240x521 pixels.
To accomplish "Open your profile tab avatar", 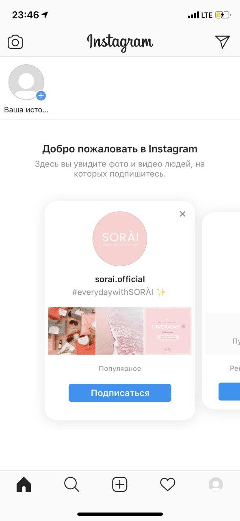I will pos(216,484).
